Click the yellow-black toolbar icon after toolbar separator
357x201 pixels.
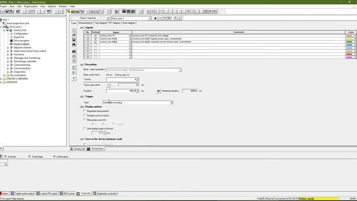point(117,11)
